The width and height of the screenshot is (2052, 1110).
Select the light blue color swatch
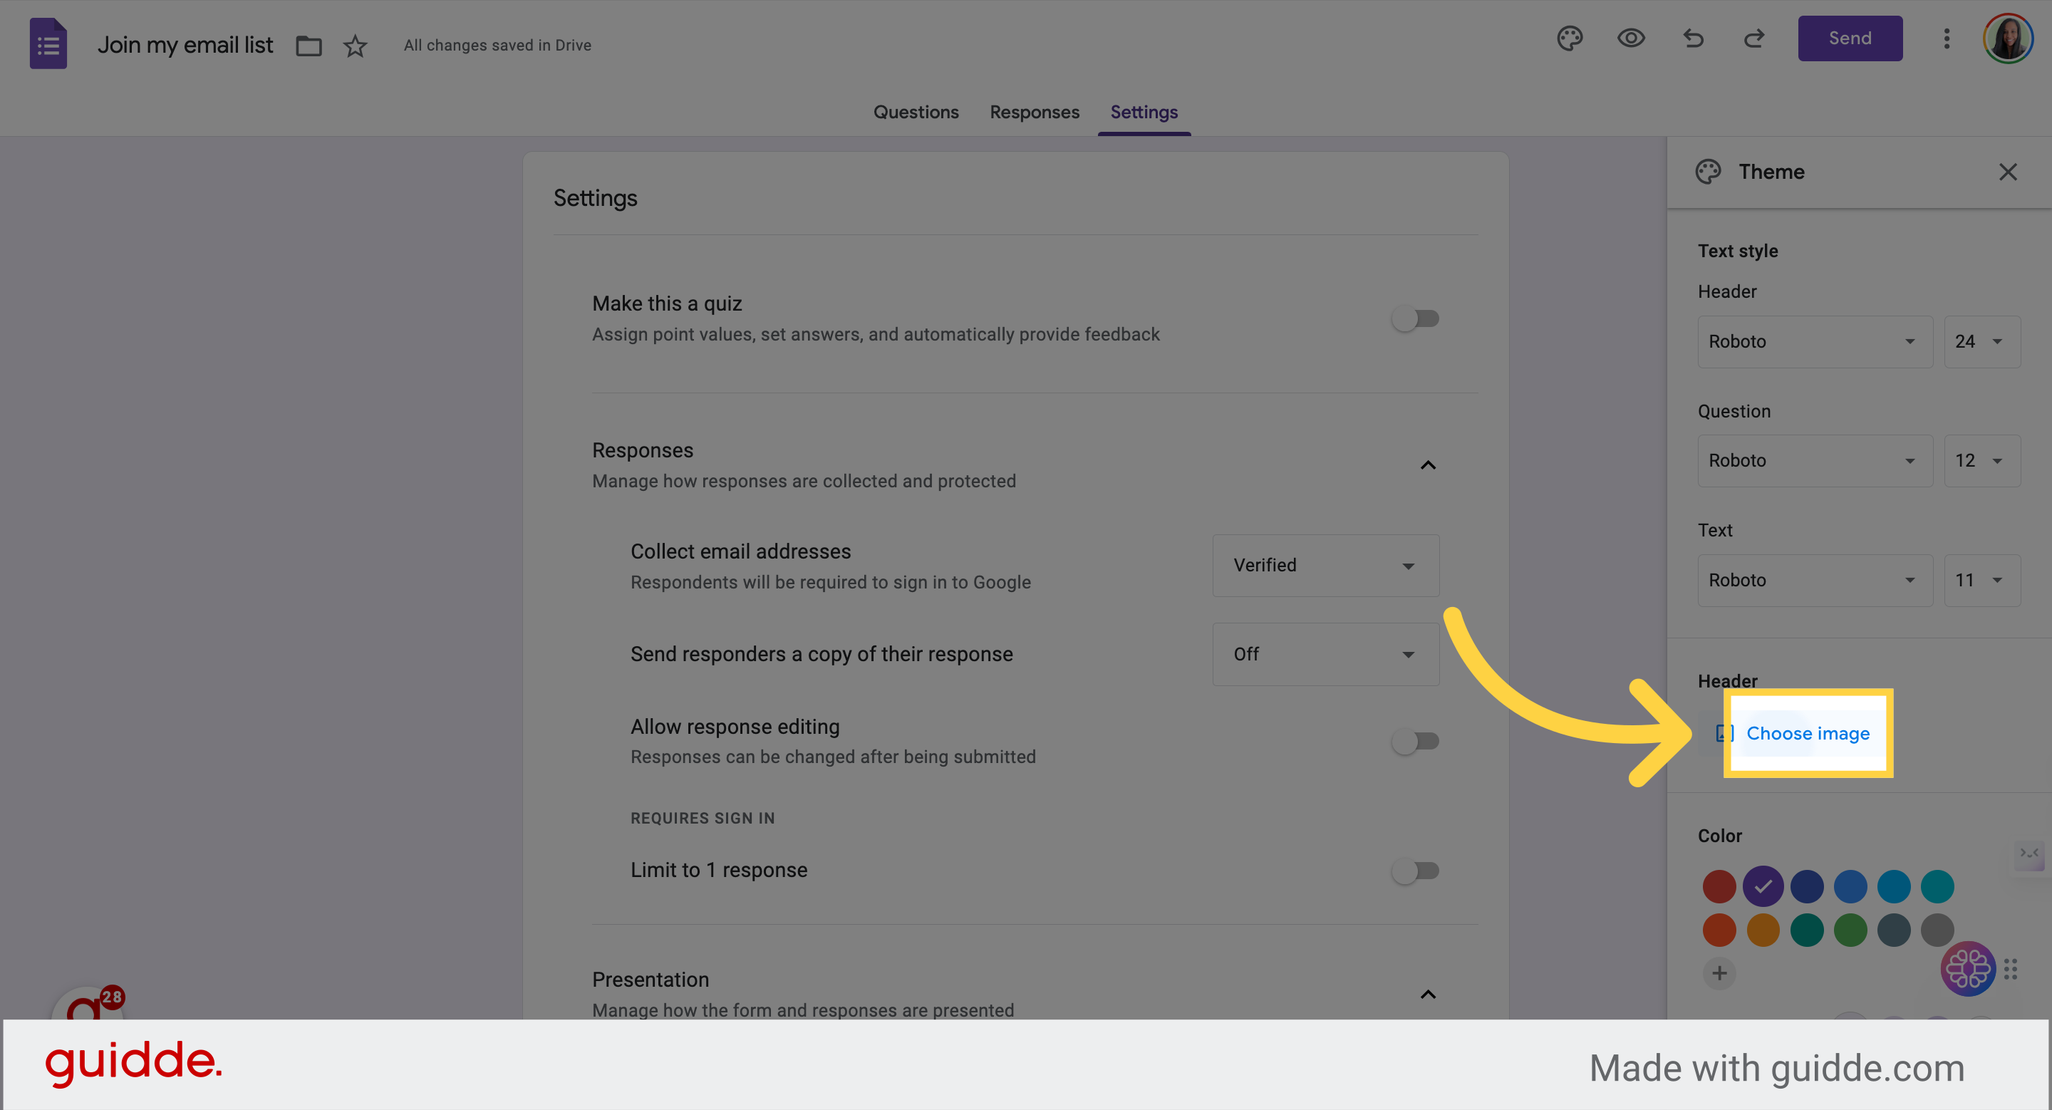tap(1894, 886)
